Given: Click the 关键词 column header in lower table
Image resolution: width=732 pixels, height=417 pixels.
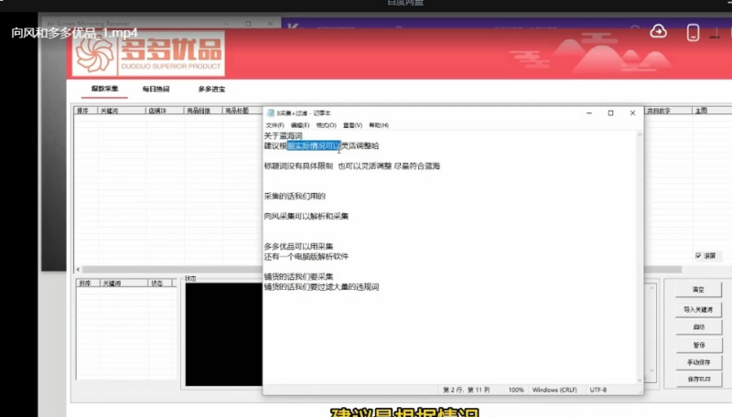Looking at the screenshot, I should (124, 283).
